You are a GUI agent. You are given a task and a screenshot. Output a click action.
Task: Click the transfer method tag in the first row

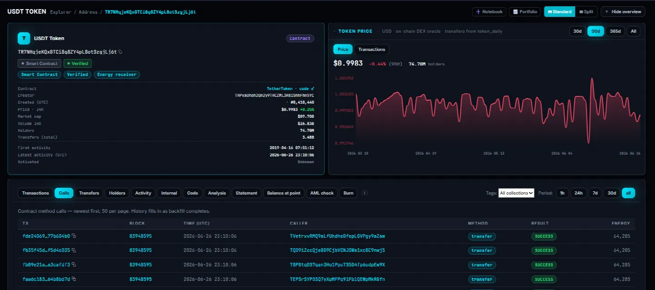pyautogui.click(x=482, y=236)
